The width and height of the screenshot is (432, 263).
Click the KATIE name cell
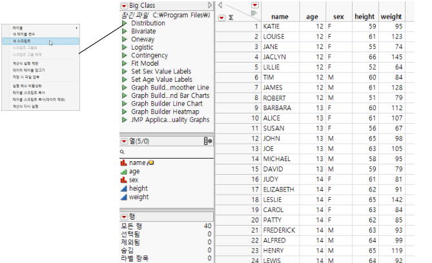click(x=280, y=26)
